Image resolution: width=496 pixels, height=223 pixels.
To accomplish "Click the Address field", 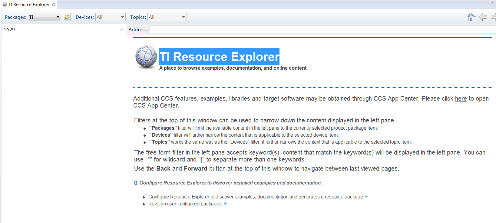I will 322,29.
